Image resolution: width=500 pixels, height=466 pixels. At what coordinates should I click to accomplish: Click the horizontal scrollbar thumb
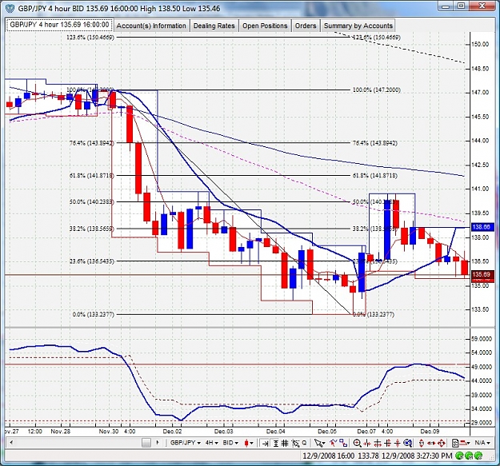pos(146,443)
